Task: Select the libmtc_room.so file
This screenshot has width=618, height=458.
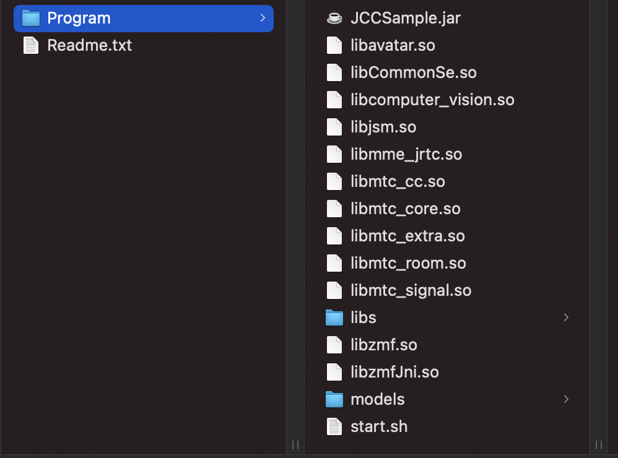Action: 408,263
